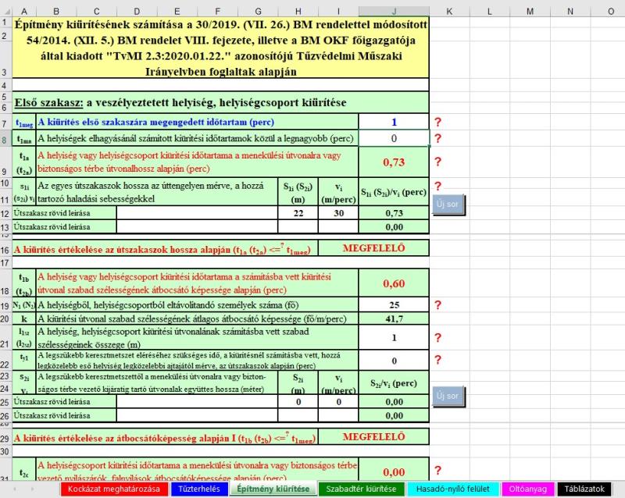Click the question mark next to 0,00 in row 31
The width and height of the screenshot is (625, 498).
pyautogui.click(x=438, y=471)
